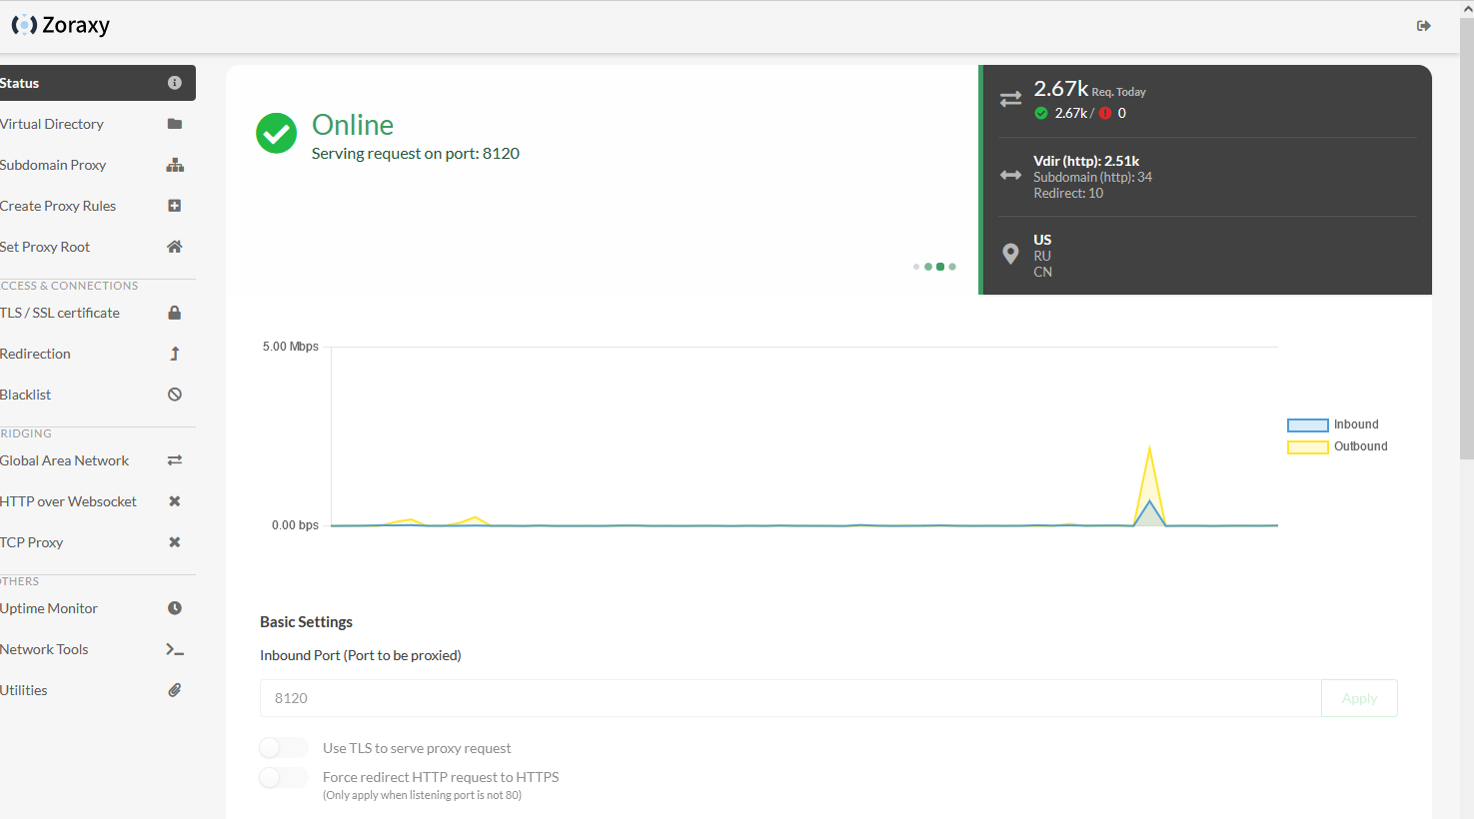Open Create Proxy Rules page
This screenshot has width=1474, height=819.
(98, 206)
